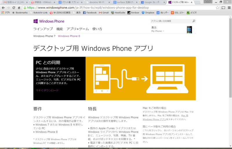Click the PC との同期 banner title
The image size is (232, 149).
(48, 62)
